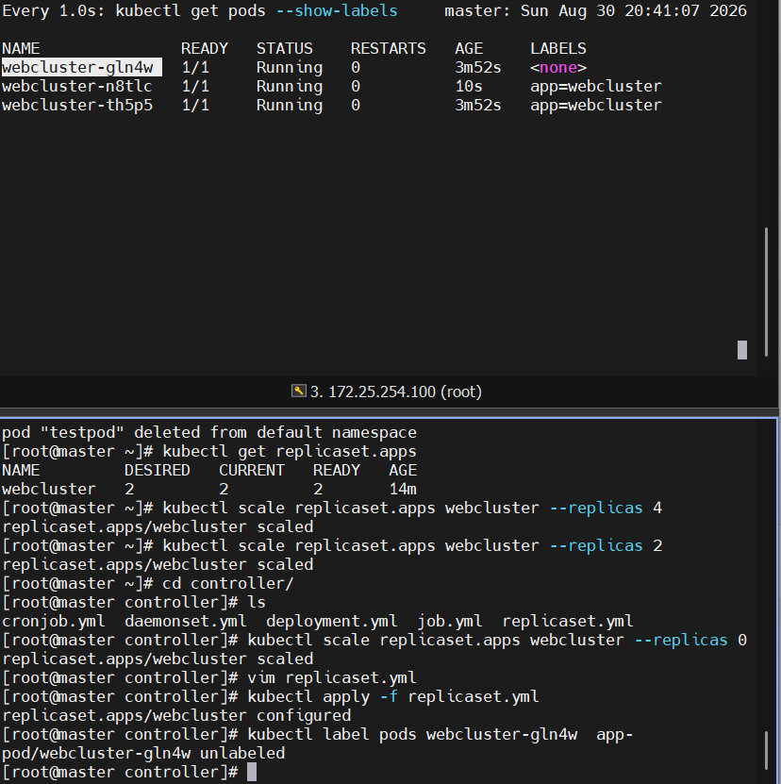The width and height of the screenshot is (781, 784).
Task: Click the vim replicaset.yml command line
Action: click(331, 677)
